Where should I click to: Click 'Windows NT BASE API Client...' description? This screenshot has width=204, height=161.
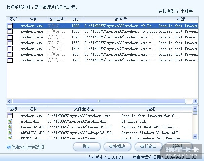(x=150, y=127)
